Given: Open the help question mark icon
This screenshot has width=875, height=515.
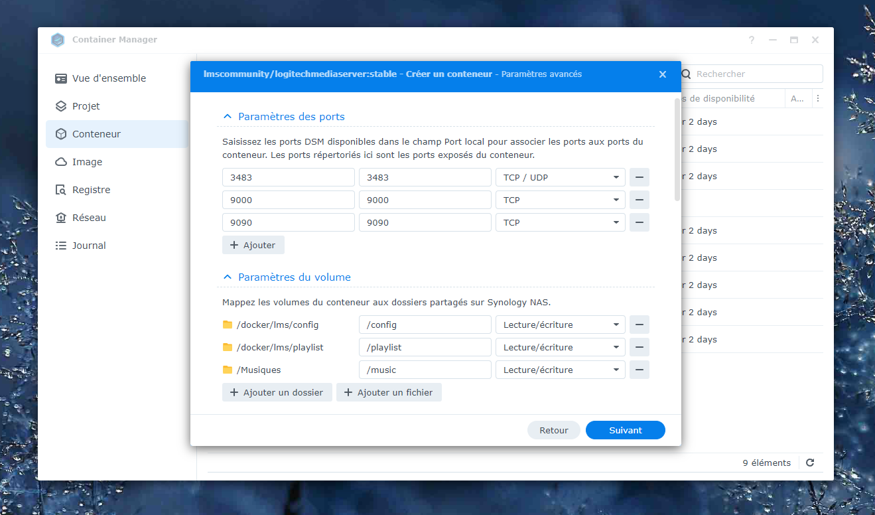Looking at the screenshot, I should pyautogui.click(x=752, y=40).
